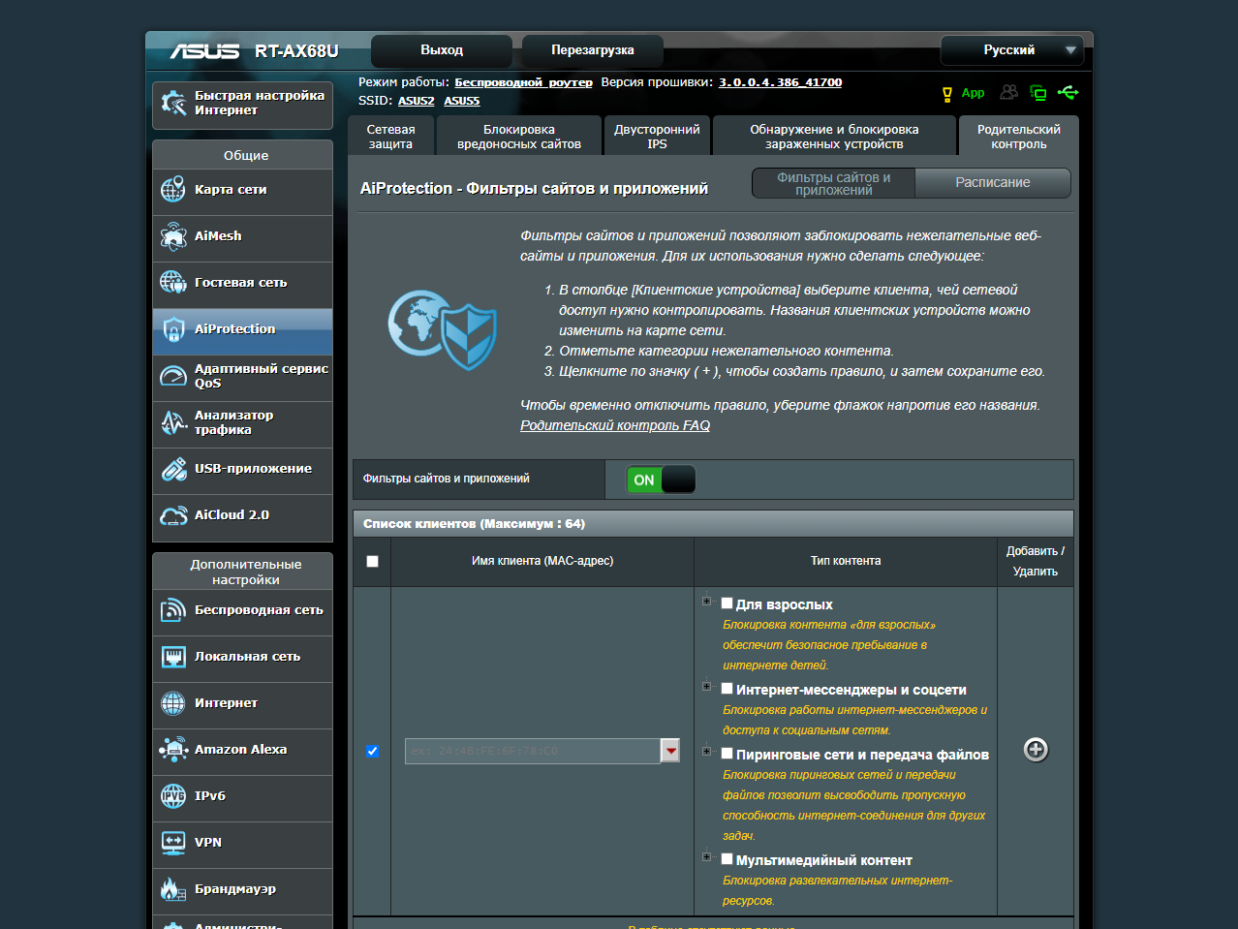This screenshot has height=929, width=1238.
Task: Add the client rule with plus icon
Action: pyautogui.click(x=1036, y=750)
